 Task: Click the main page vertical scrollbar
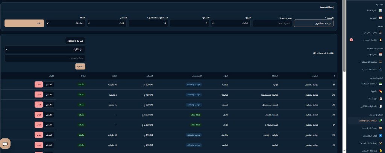coord(344,36)
